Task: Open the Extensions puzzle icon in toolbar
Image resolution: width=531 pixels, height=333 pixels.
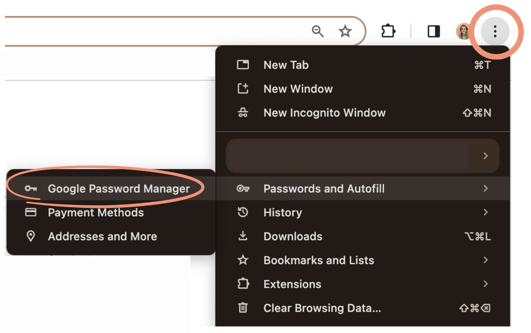Action: 388,31
